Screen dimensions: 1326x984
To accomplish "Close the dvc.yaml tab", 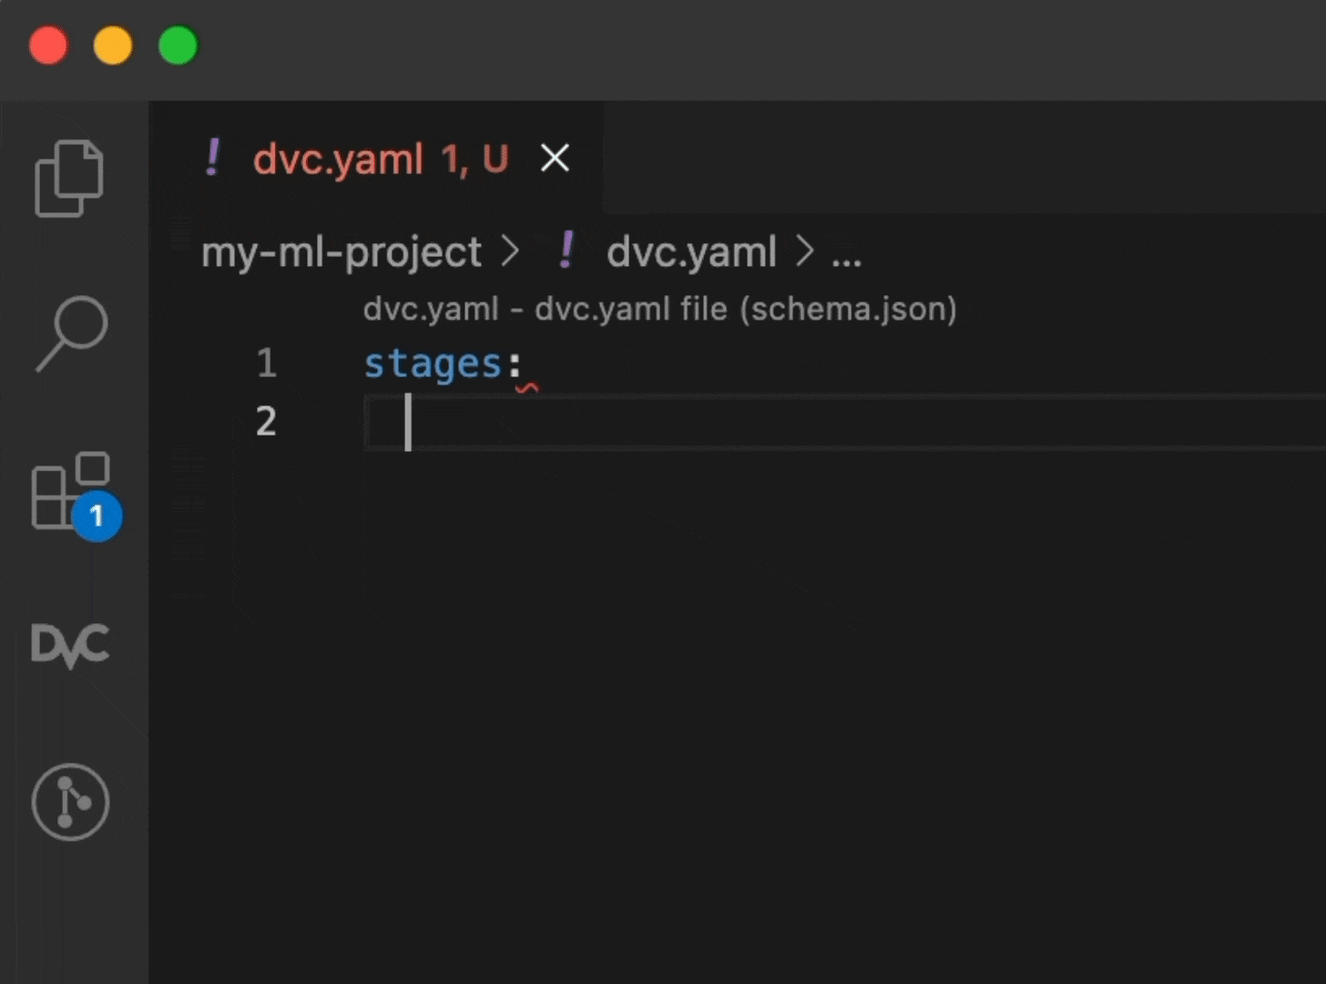I will point(555,158).
